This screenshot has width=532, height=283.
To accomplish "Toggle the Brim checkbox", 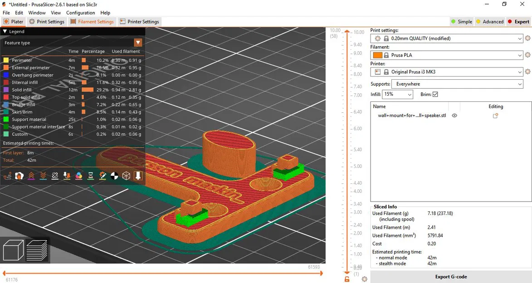I will 435,94.
